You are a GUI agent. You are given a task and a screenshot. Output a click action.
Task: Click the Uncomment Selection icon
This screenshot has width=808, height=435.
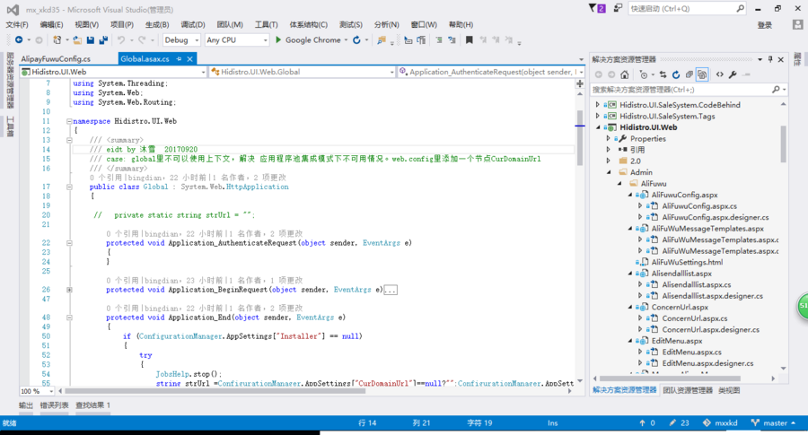click(452, 39)
